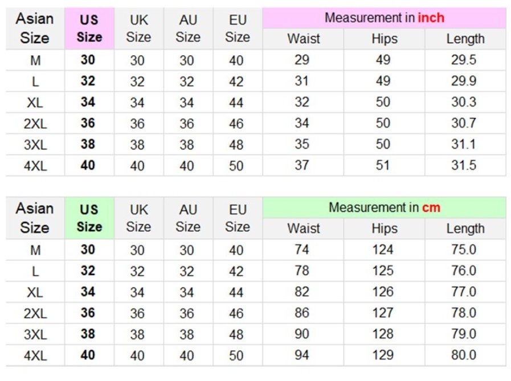Screen dimensions: 511x381
Task: Click the 31.5 length value
Action: click(x=464, y=166)
